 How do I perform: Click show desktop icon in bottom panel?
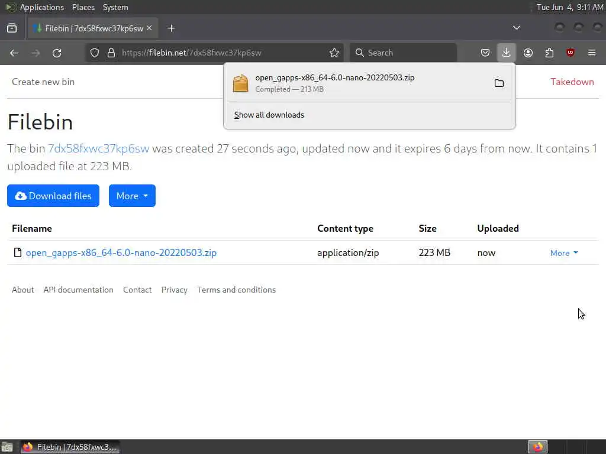pyautogui.click(x=7, y=447)
